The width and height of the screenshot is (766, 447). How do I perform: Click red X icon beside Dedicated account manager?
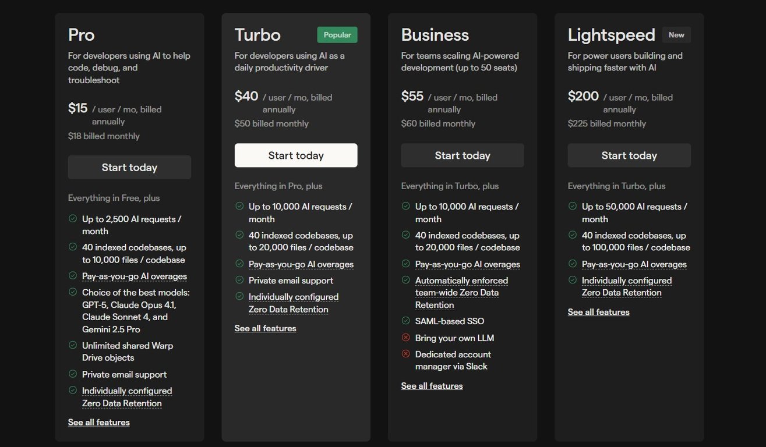[406, 354]
